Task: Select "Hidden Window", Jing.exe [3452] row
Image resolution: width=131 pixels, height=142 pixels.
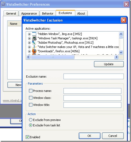Action: (60, 34)
